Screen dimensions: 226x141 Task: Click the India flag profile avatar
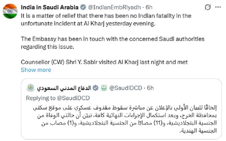[x=10, y=11]
